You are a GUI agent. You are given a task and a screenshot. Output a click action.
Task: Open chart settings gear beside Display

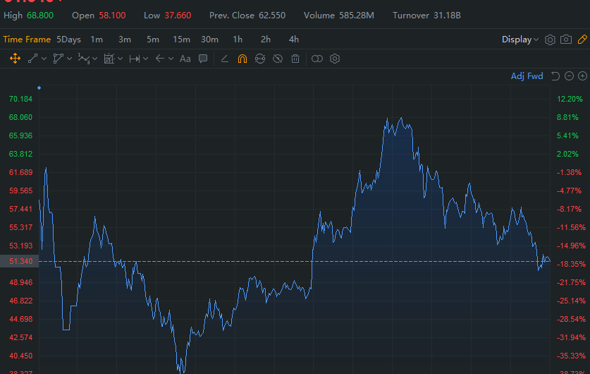550,40
